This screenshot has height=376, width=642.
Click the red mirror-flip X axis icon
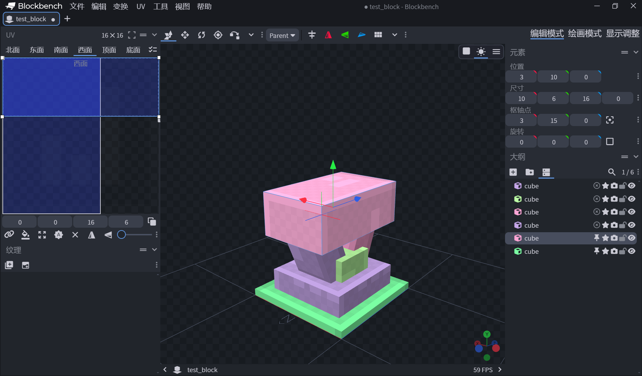(x=328, y=35)
